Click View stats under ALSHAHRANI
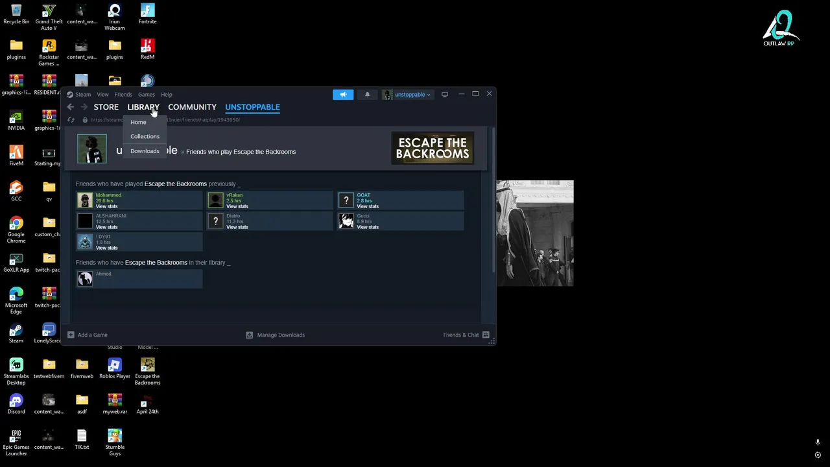This screenshot has height=467, width=830. coord(107,227)
